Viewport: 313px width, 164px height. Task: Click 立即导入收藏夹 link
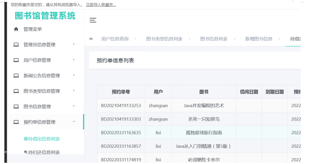point(101,5)
